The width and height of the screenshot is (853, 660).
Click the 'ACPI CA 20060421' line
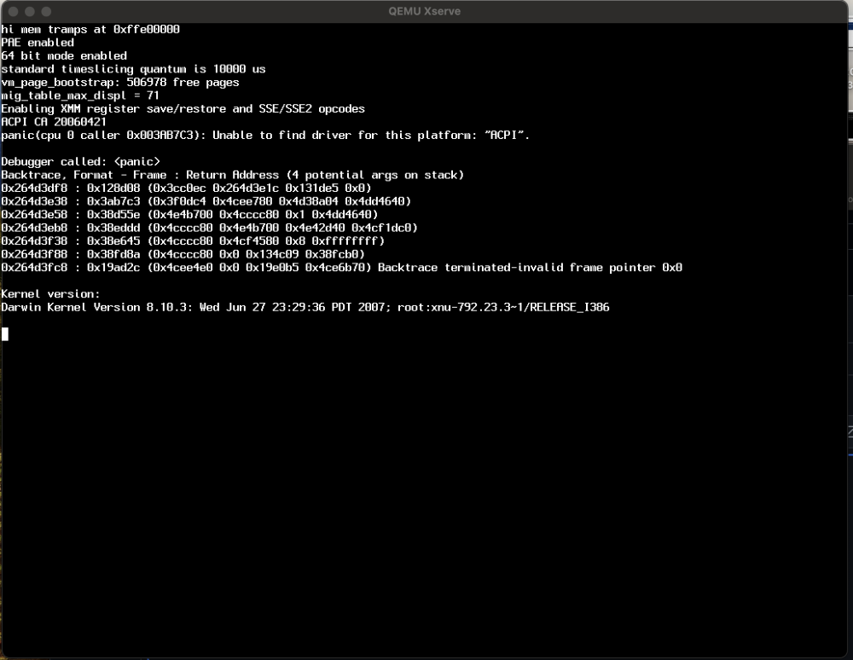coord(54,122)
